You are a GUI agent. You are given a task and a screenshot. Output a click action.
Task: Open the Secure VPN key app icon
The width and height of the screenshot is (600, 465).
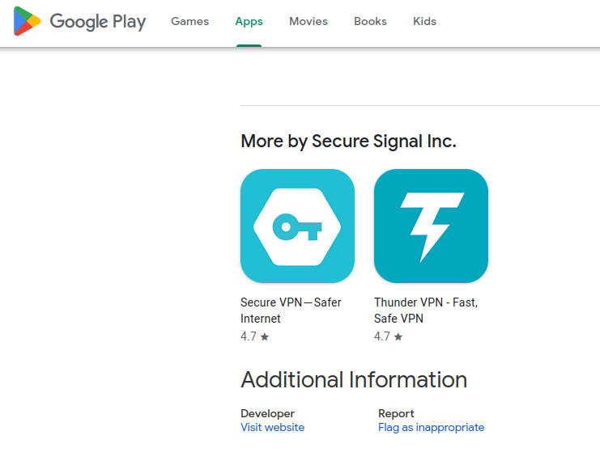[x=297, y=226]
